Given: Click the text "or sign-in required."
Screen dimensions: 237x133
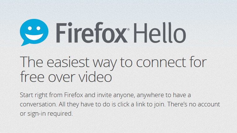Looking at the screenshot, I should [x=46, y=114].
